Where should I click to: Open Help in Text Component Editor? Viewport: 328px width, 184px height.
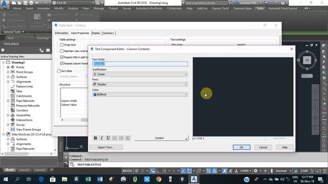pyautogui.click(x=285, y=147)
